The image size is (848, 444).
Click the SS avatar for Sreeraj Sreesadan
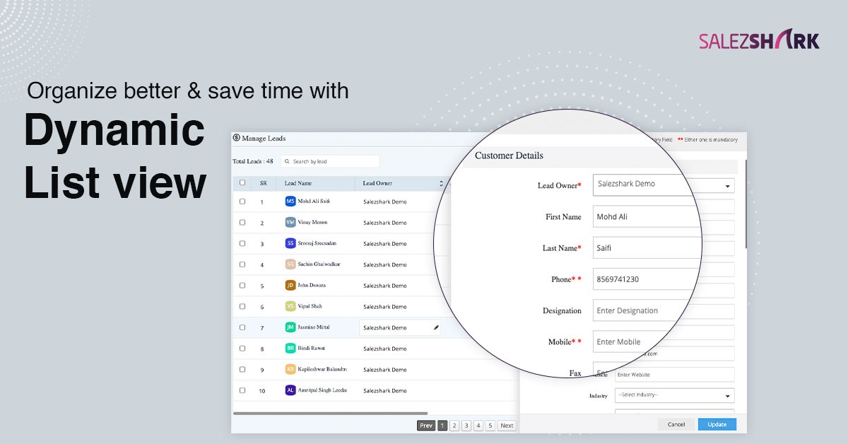pyautogui.click(x=290, y=243)
